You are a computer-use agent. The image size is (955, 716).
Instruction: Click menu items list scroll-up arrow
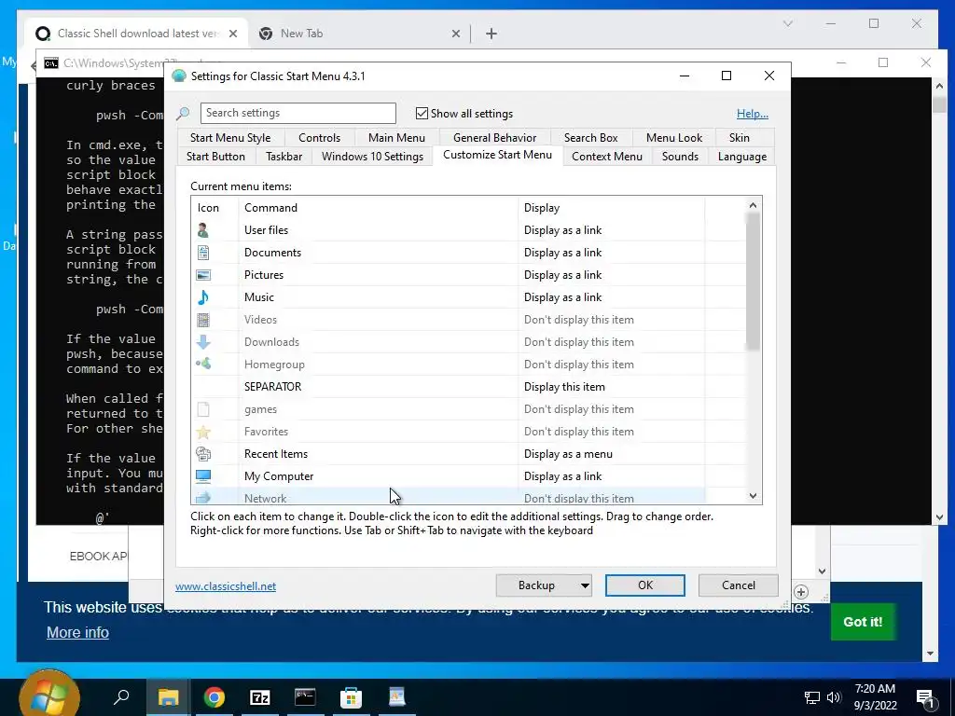[x=753, y=205]
